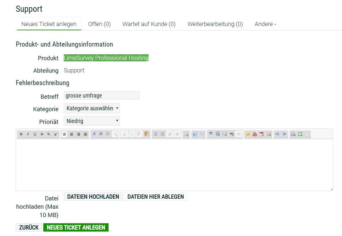Insert a bullet list

(x=155, y=134)
